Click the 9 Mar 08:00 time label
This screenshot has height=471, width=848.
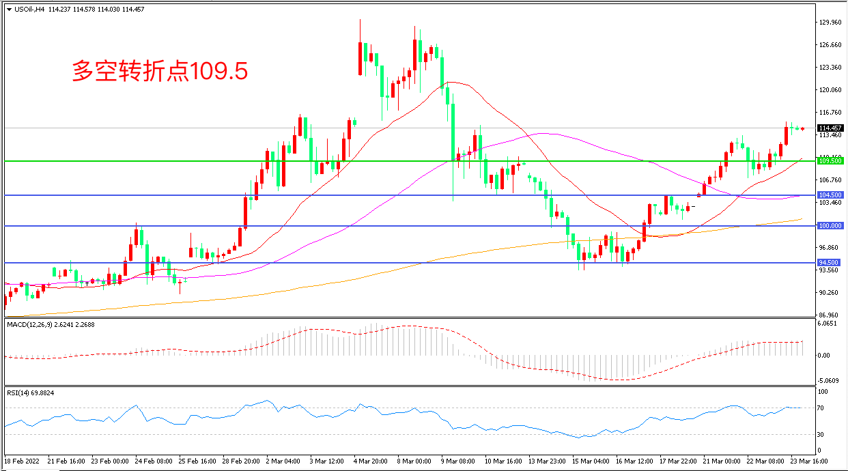coord(459,461)
